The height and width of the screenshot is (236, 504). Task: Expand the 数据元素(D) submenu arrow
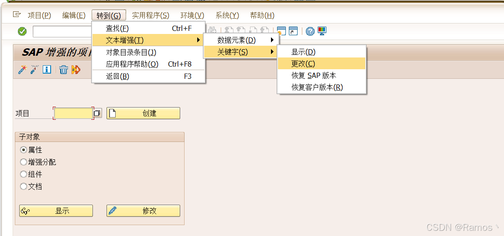[272, 40]
